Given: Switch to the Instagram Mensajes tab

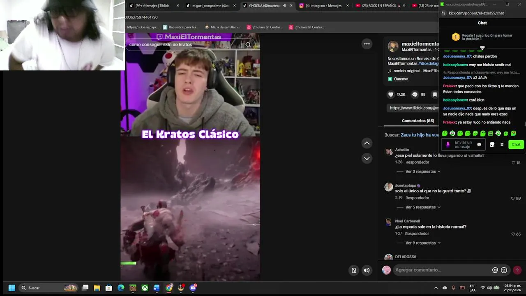Looking at the screenshot, I should 323,6.
